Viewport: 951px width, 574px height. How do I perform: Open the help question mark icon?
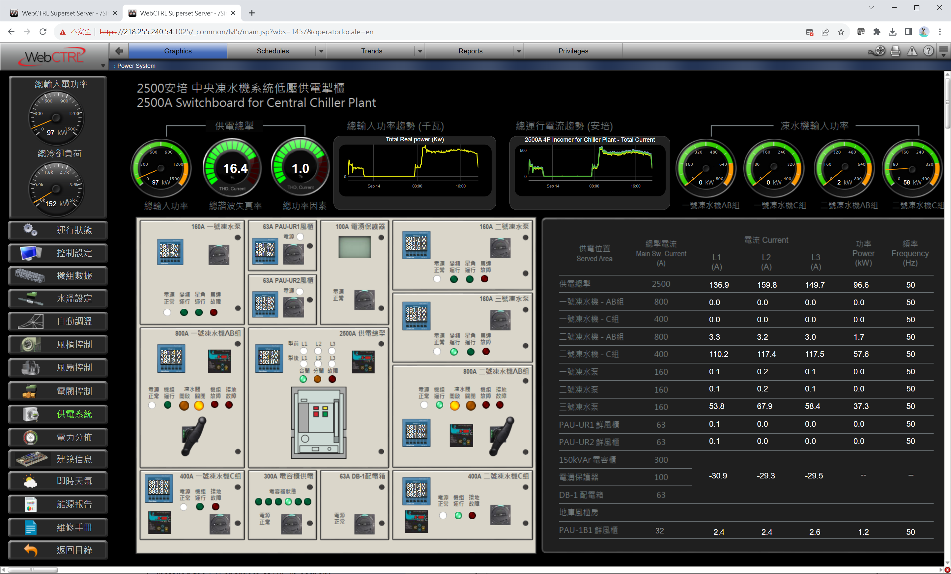pos(928,50)
